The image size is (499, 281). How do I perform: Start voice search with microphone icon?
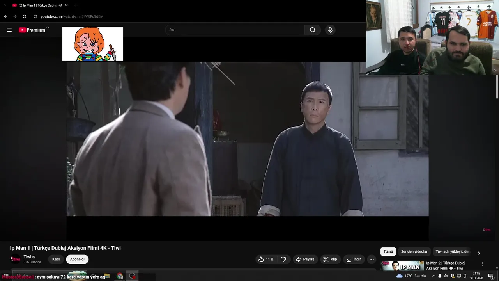[x=330, y=30]
